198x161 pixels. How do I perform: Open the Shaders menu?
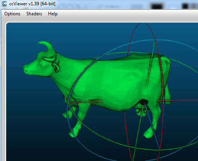[x=34, y=14]
